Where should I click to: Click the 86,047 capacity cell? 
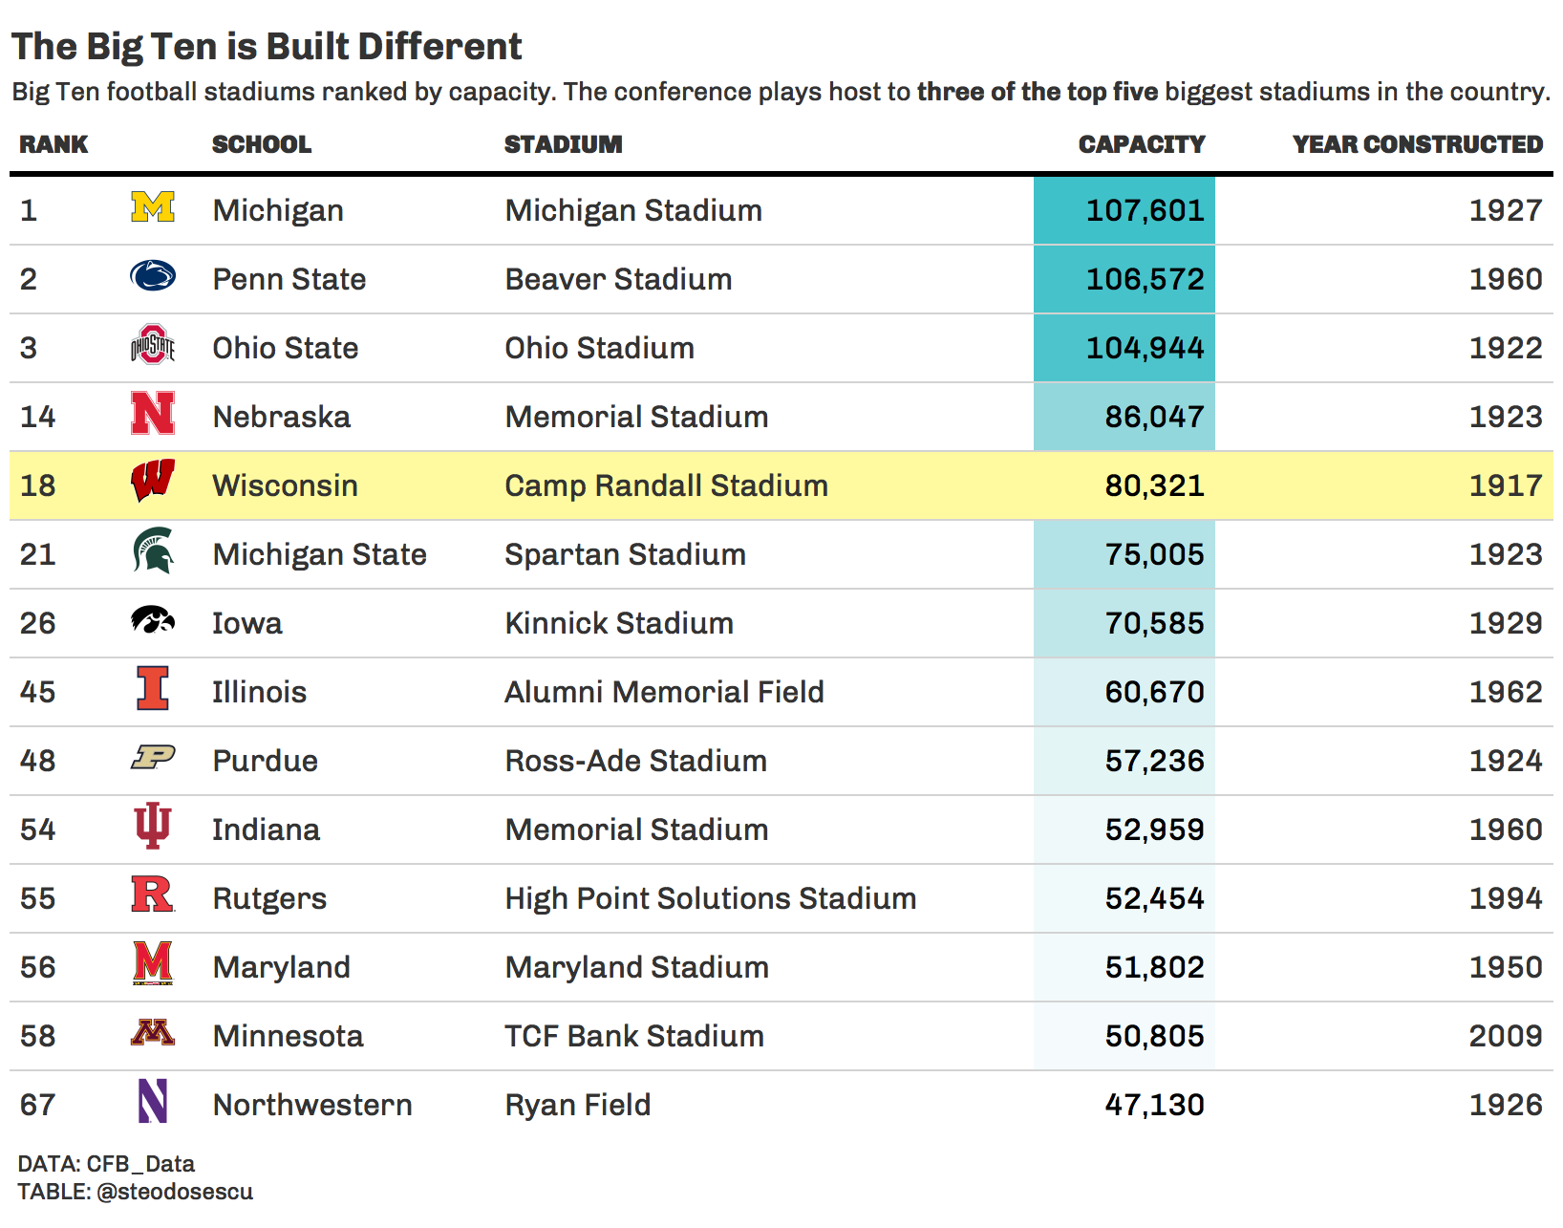click(1124, 417)
